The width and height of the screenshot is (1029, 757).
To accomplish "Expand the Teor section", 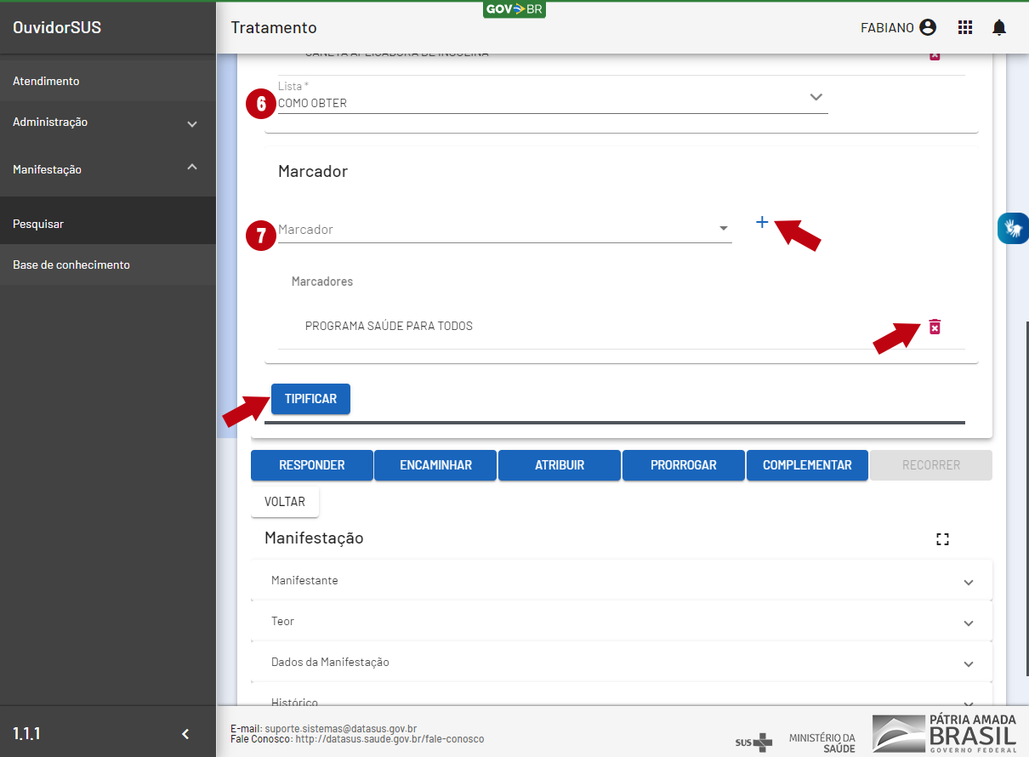I will pyautogui.click(x=621, y=622).
